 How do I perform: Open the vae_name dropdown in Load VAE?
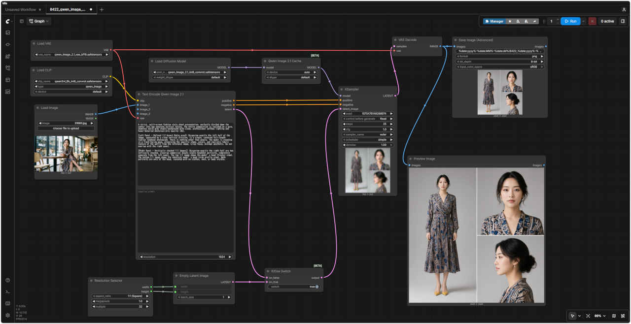point(71,55)
